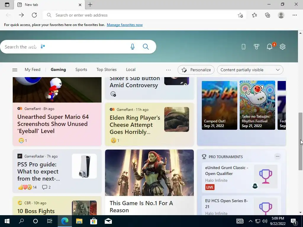
Task: Switch to My Feed tab
Action: [x=33, y=70]
